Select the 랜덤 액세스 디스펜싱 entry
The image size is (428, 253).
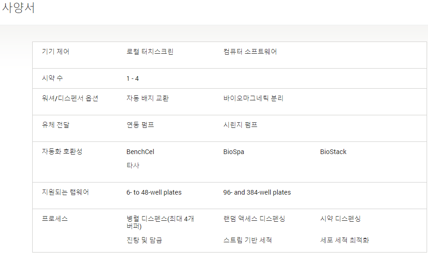click(x=254, y=218)
